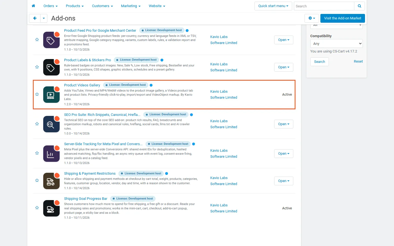Go to the admin home icon
The image size is (394, 246).
coord(33,6)
